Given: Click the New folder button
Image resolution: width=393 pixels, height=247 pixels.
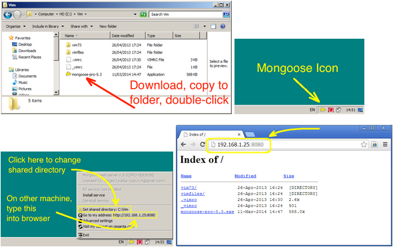Looking at the screenshot, I should (108, 27).
